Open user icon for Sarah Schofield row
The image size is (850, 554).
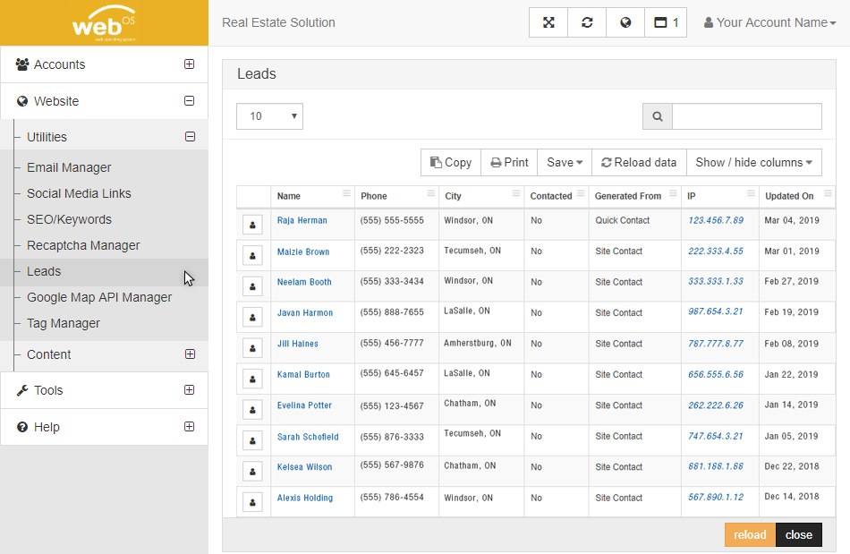click(x=252, y=440)
